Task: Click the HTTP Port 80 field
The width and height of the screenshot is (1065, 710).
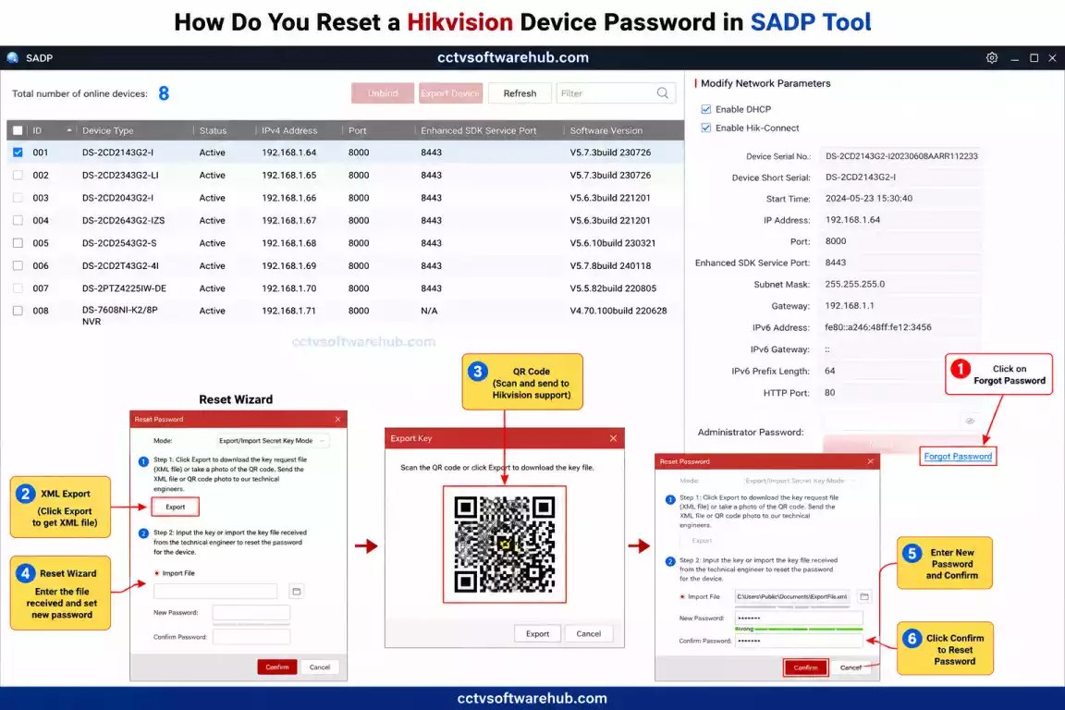Action: point(900,393)
